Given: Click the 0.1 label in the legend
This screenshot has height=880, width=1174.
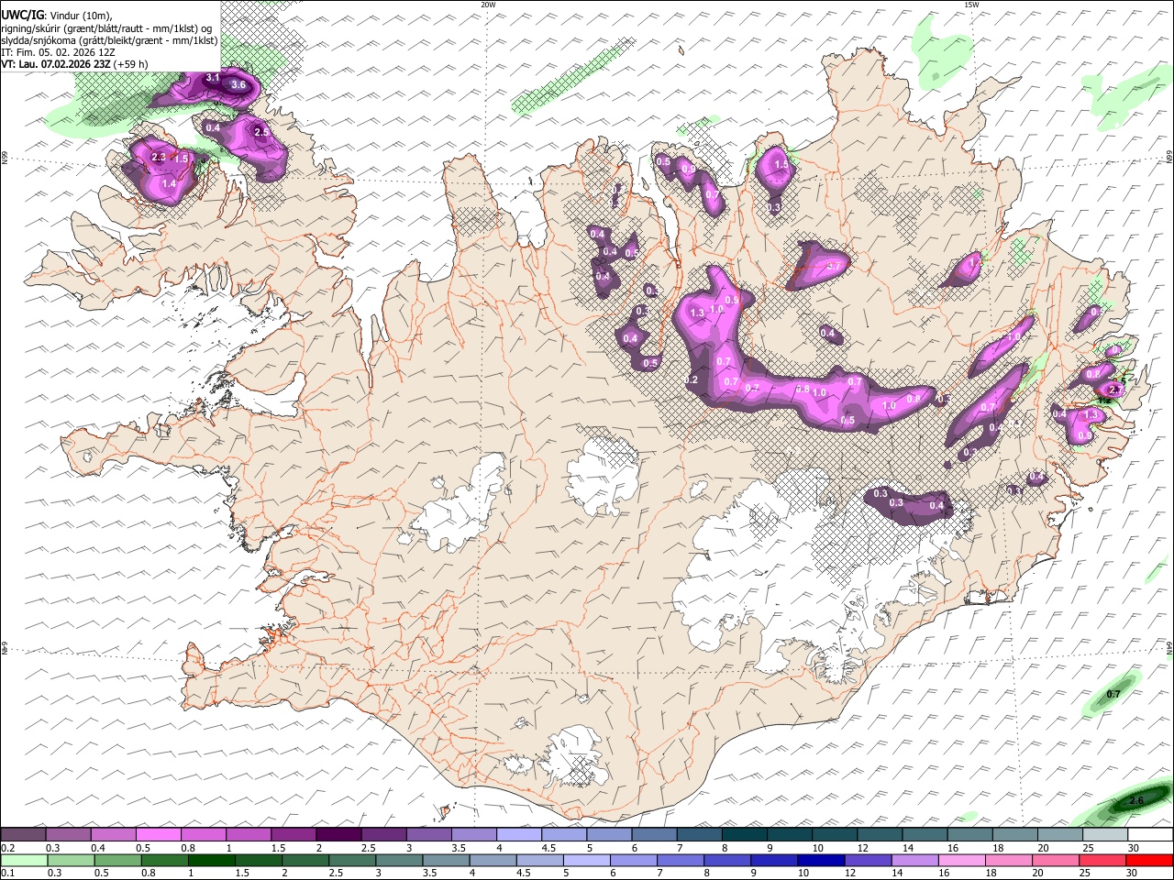Looking at the screenshot, I should click(x=6, y=873).
